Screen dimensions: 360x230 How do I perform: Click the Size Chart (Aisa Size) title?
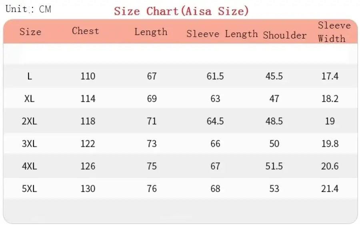181,11
